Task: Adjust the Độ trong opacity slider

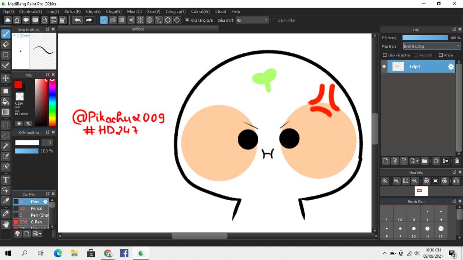Action: coord(425,38)
